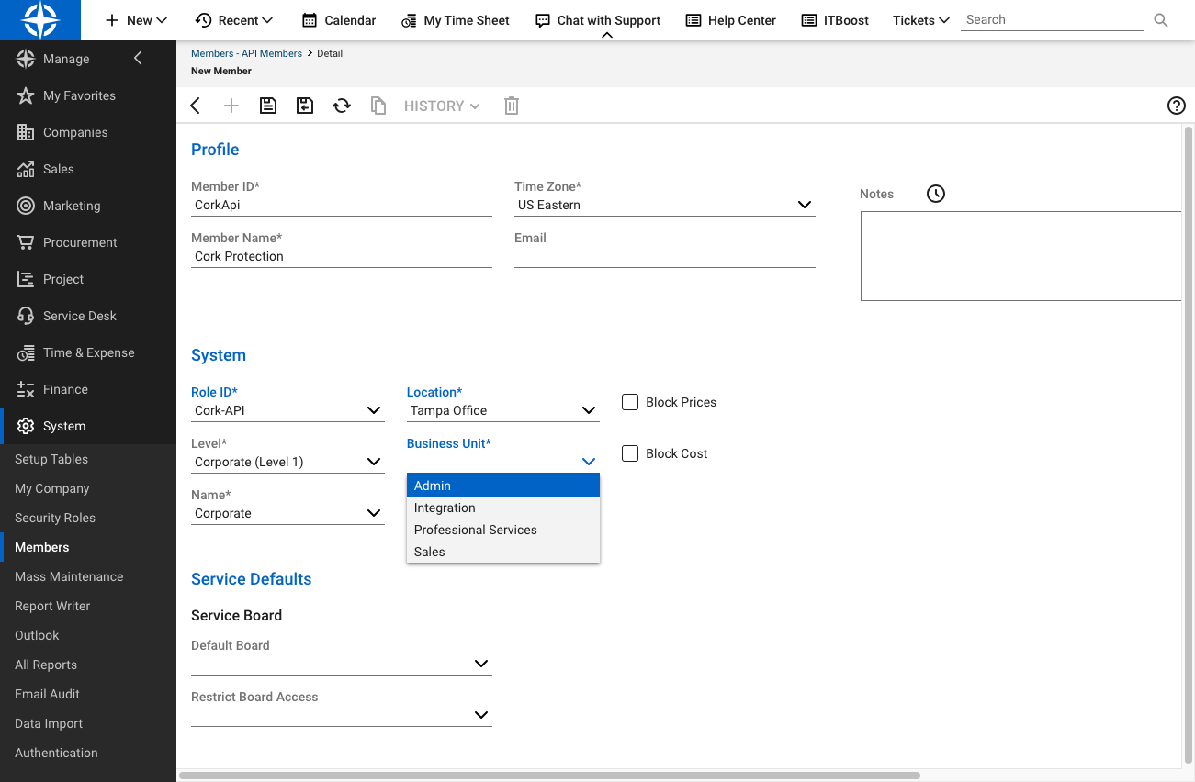Choose Sales in the Business Unit list
The width and height of the screenshot is (1195, 782).
click(503, 552)
